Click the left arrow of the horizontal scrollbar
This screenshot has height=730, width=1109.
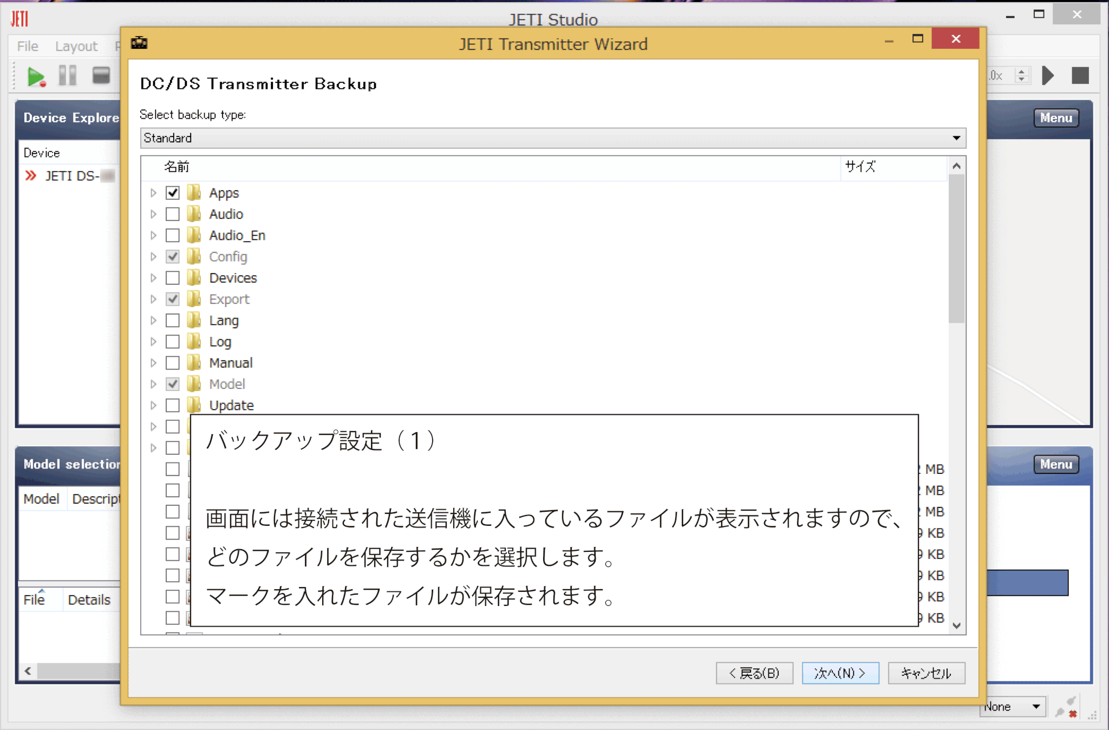[28, 671]
